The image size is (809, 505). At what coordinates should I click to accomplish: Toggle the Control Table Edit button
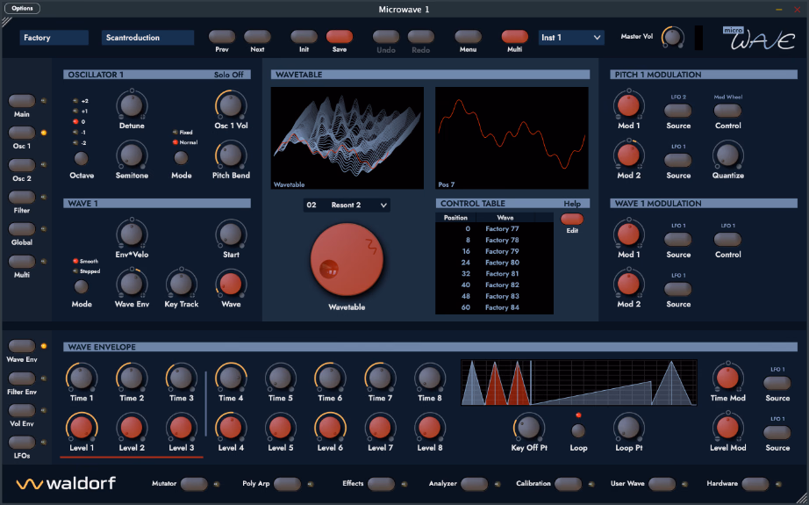(x=572, y=219)
